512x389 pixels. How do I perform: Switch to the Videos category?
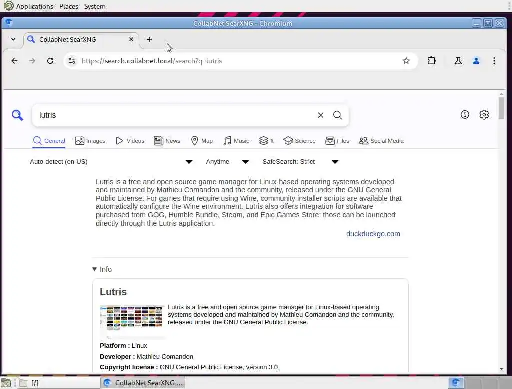coord(130,141)
